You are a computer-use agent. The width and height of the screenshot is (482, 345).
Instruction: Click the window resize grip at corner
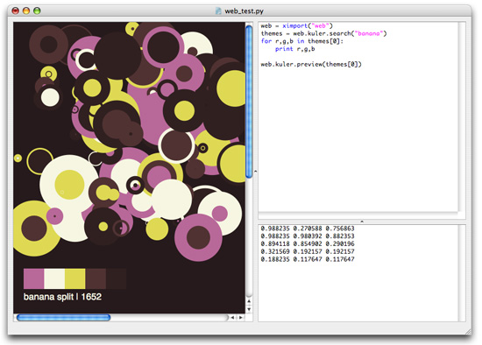[468, 332]
